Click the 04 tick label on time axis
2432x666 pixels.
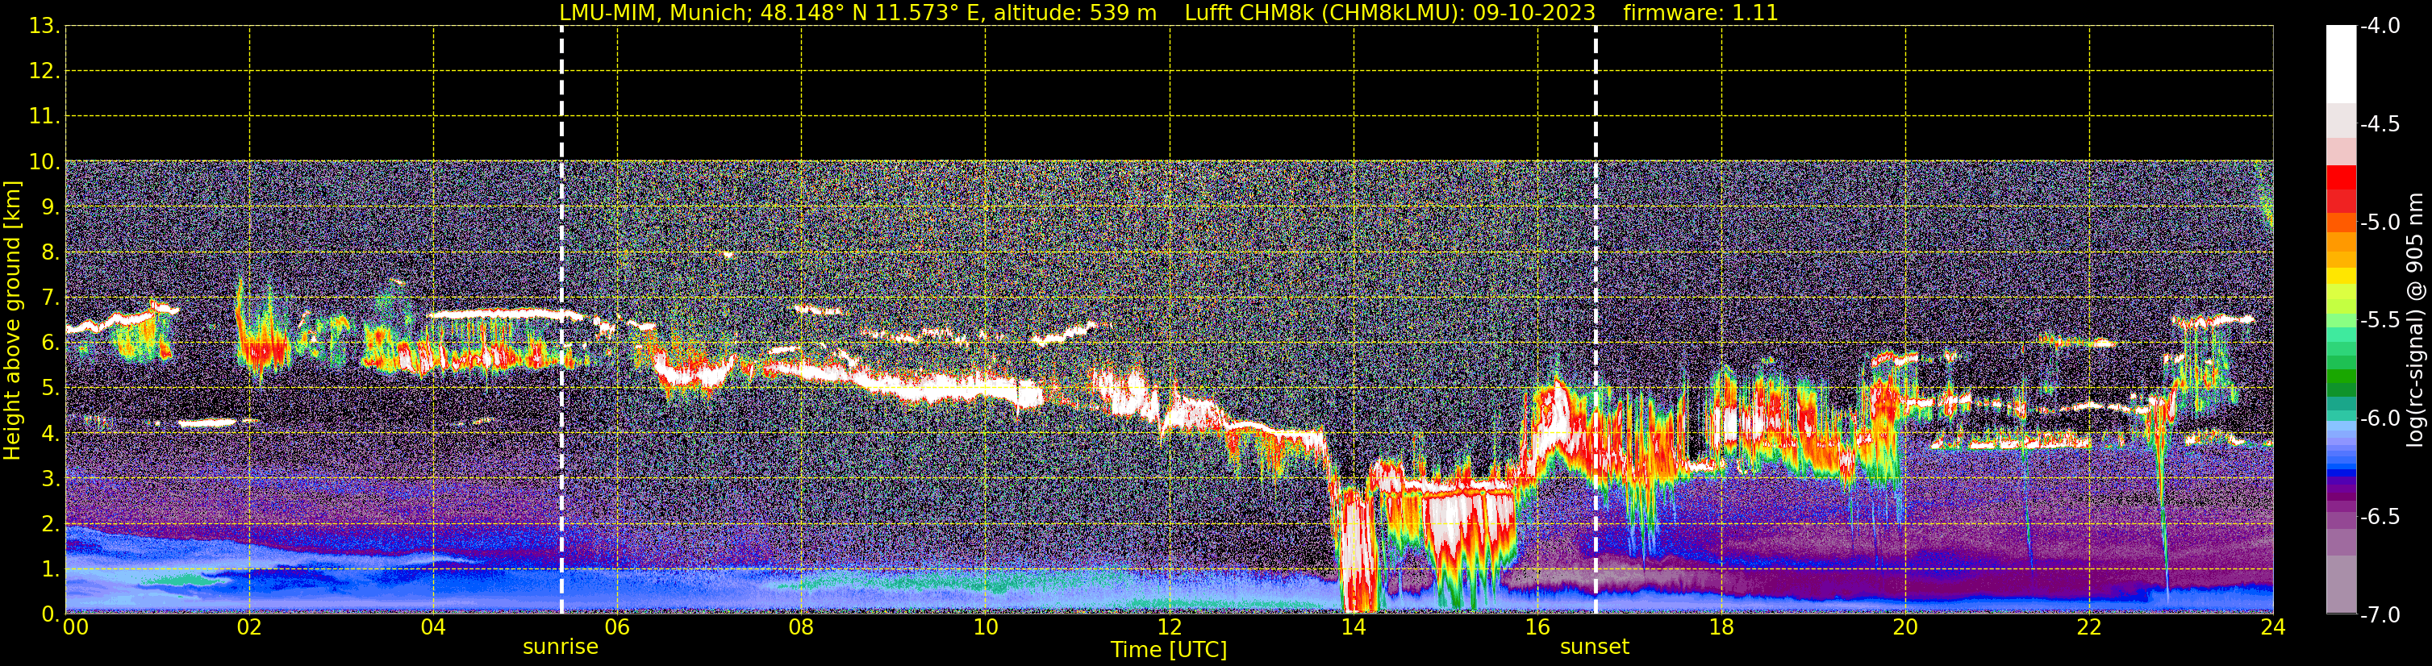(433, 627)
